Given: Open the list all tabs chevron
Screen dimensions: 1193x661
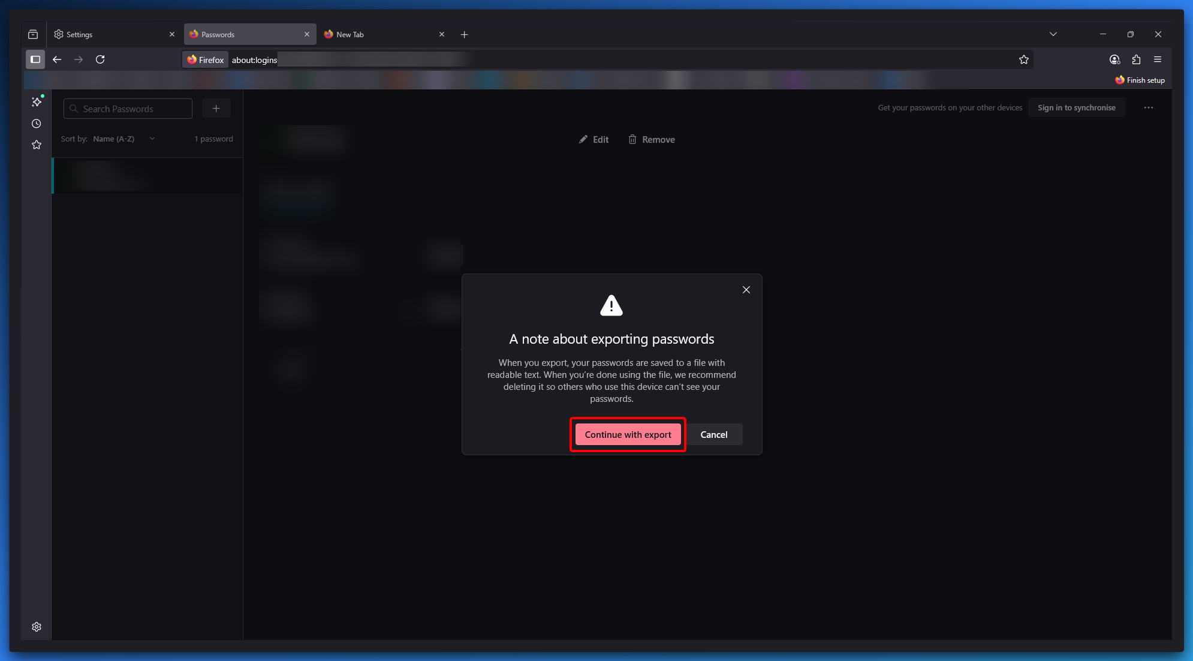Looking at the screenshot, I should (x=1053, y=34).
